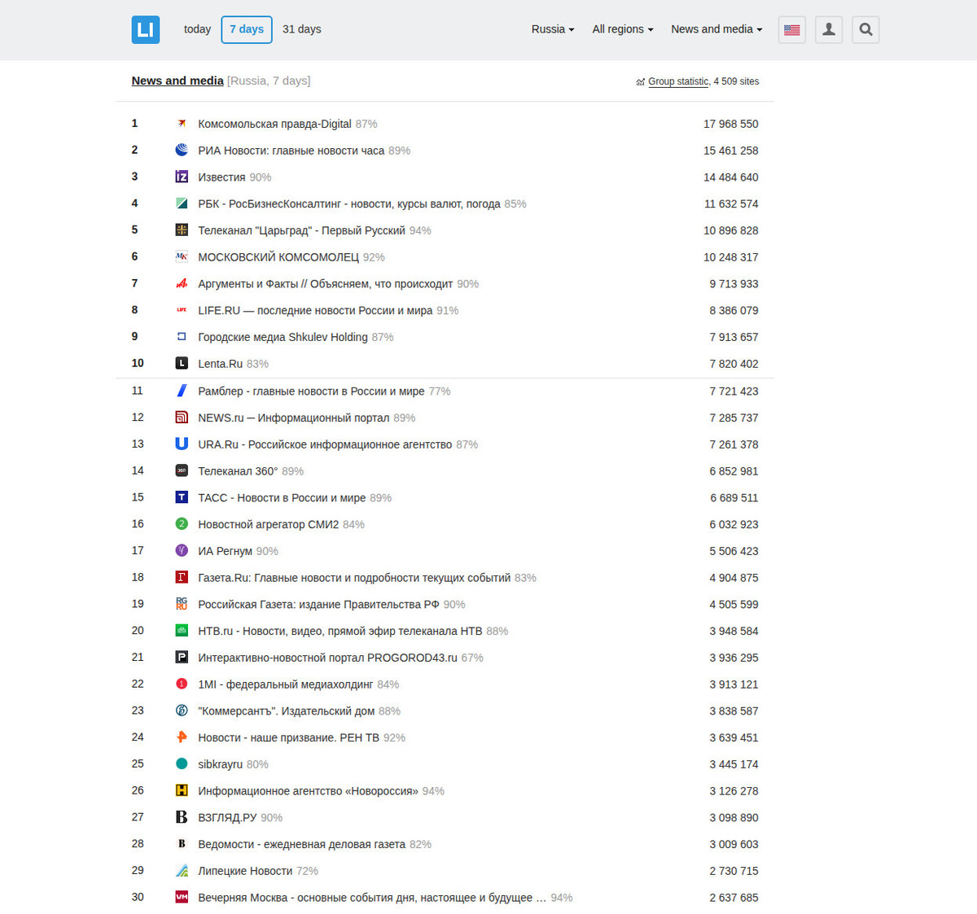
Task: Select the 7 days period tab
Action: [247, 29]
